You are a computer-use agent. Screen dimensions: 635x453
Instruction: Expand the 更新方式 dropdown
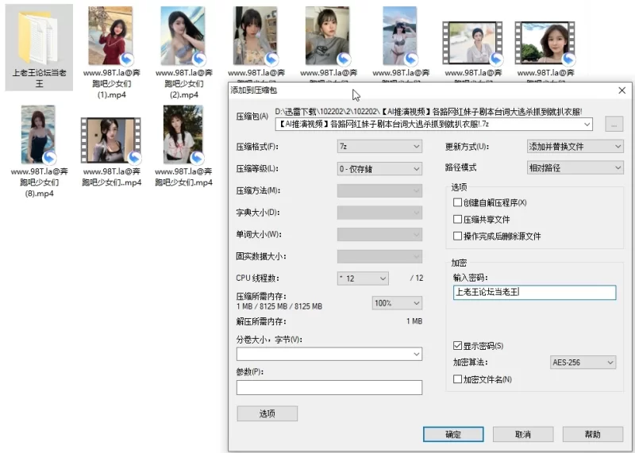coord(575,147)
